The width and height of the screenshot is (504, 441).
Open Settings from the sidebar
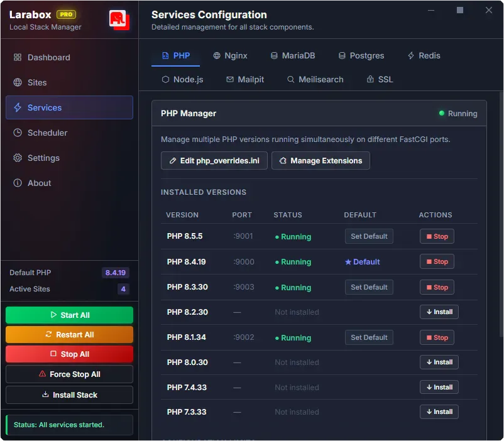point(69,158)
